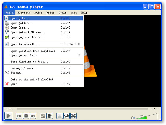This screenshot has width=166, height=125.
Task: Maximize the VLC window
Action: 152,7
